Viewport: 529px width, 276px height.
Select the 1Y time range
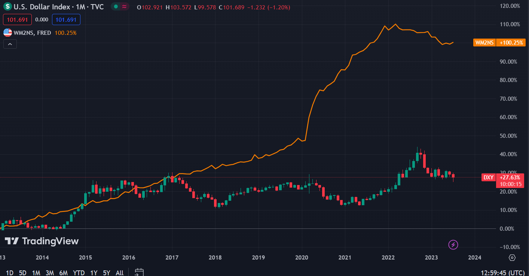coord(94,273)
